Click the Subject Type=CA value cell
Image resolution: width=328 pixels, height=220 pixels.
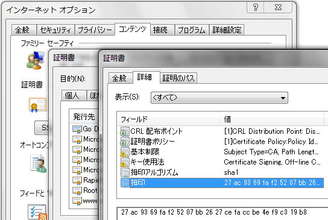click(x=271, y=152)
